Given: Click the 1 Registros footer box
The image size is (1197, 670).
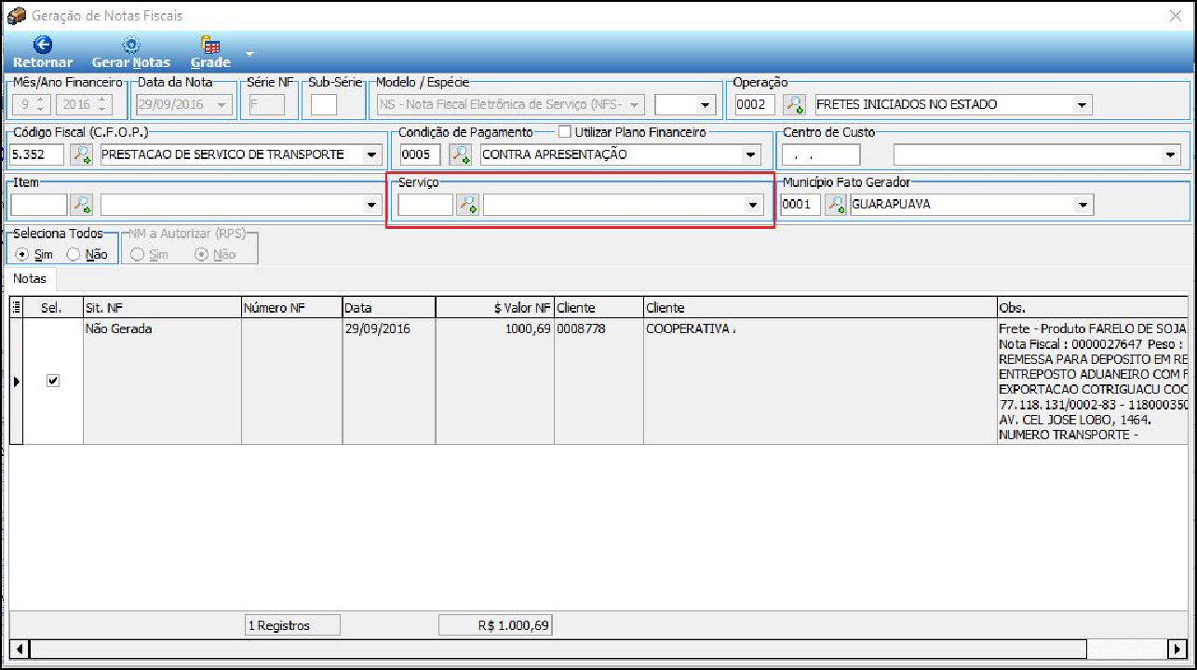Looking at the screenshot, I should 291,625.
